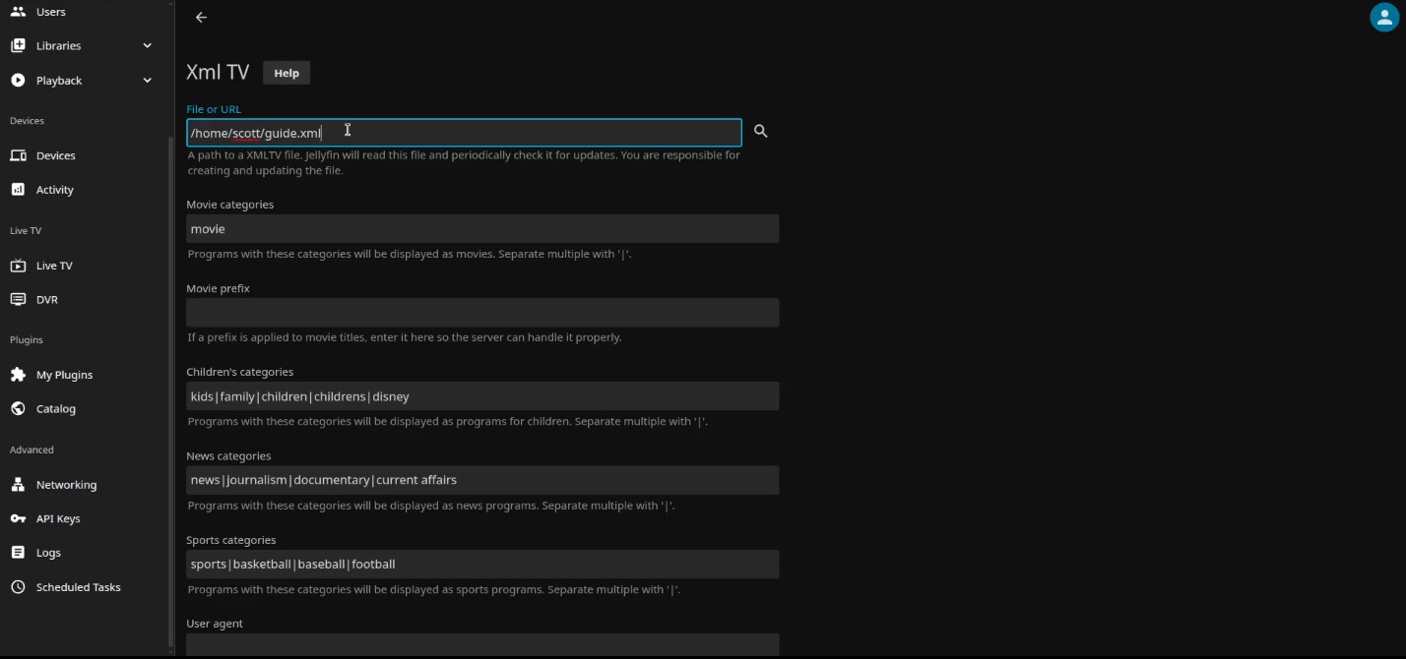Select Live TV menu label
The image size is (1406, 659).
coord(54,266)
